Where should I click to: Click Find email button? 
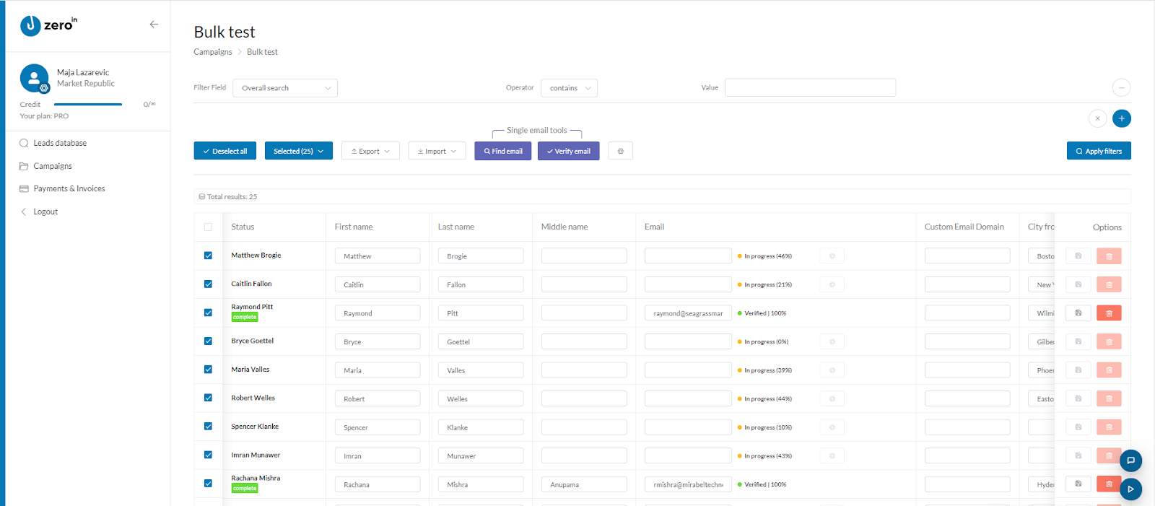click(x=503, y=151)
